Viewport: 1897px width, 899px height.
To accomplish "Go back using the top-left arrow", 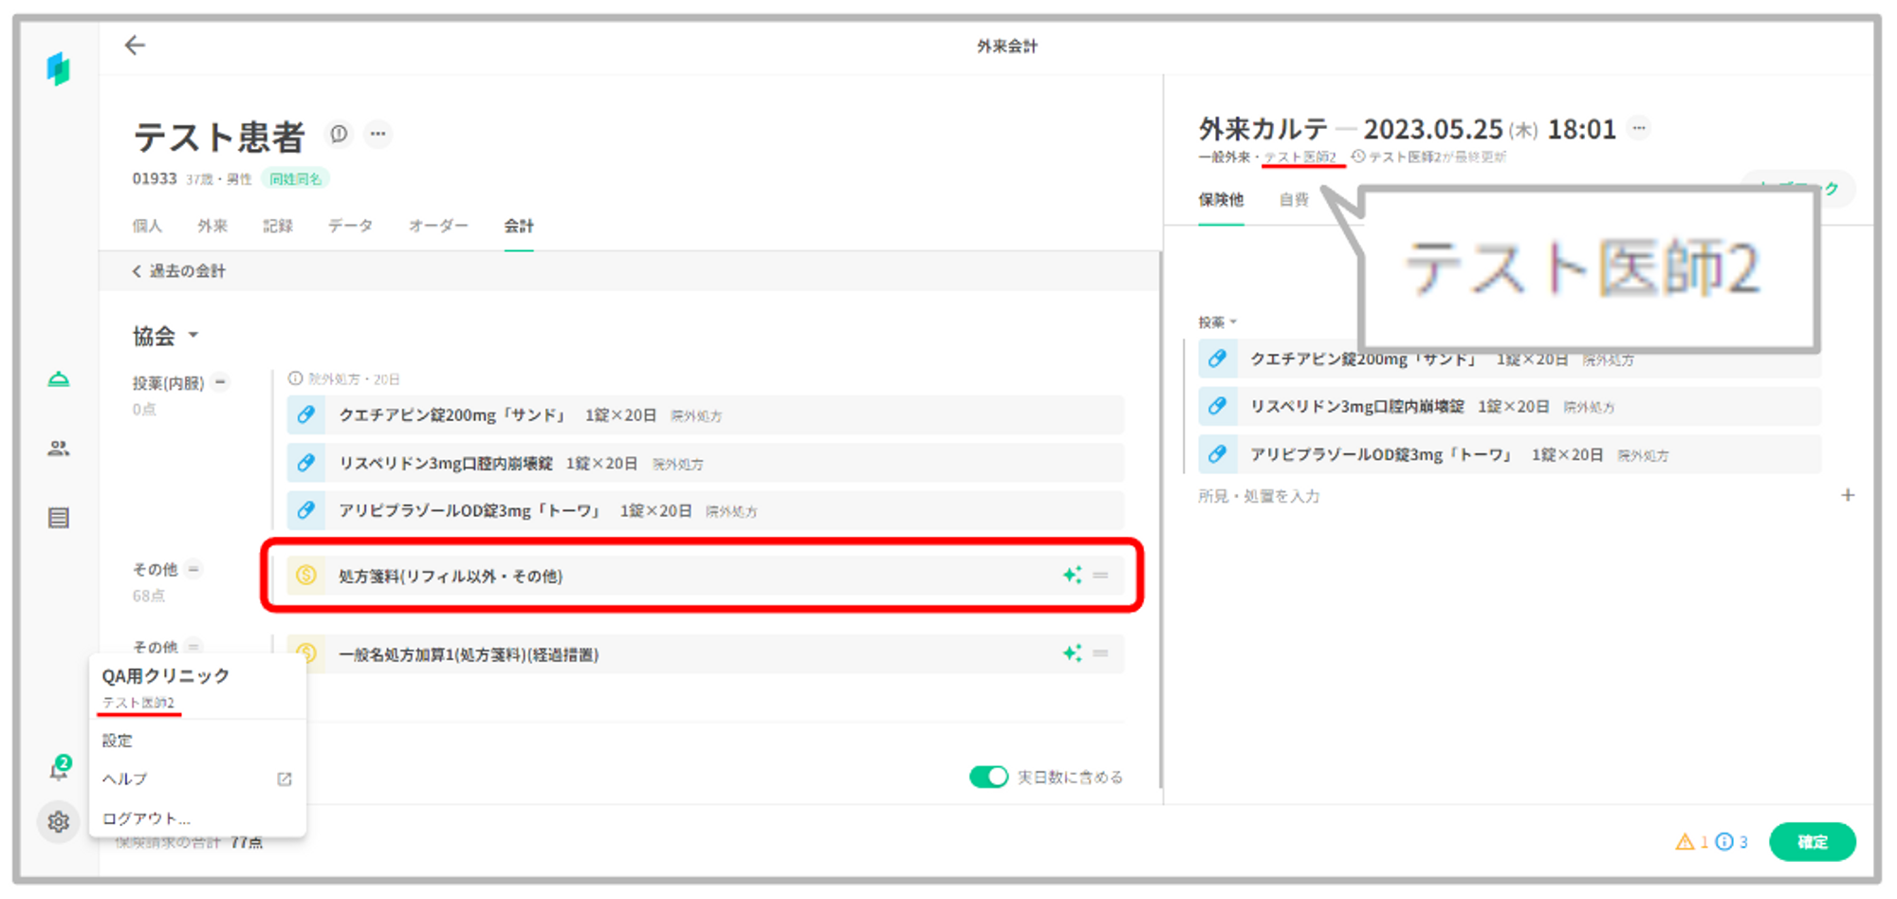I will pyautogui.click(x=135, y=45).
